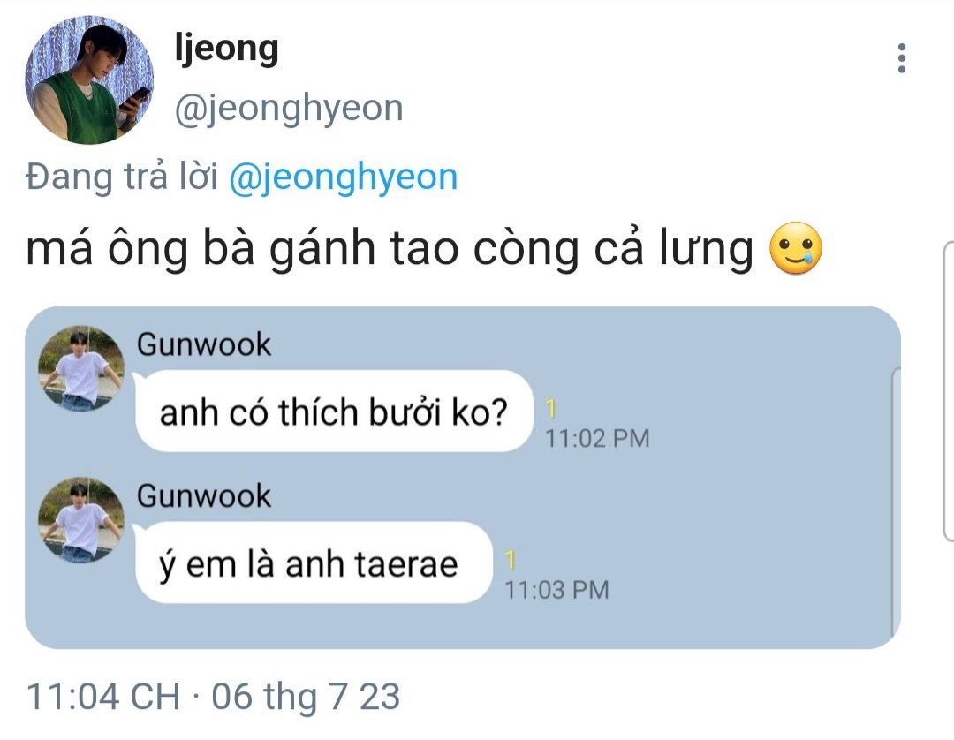Screen dimensions: 954x740
Task: Click the crying smile emoji in tweet
Action: (796, 248)
